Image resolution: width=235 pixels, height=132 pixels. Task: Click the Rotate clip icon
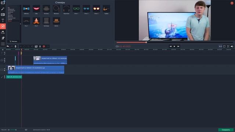[x=25, y=47]
